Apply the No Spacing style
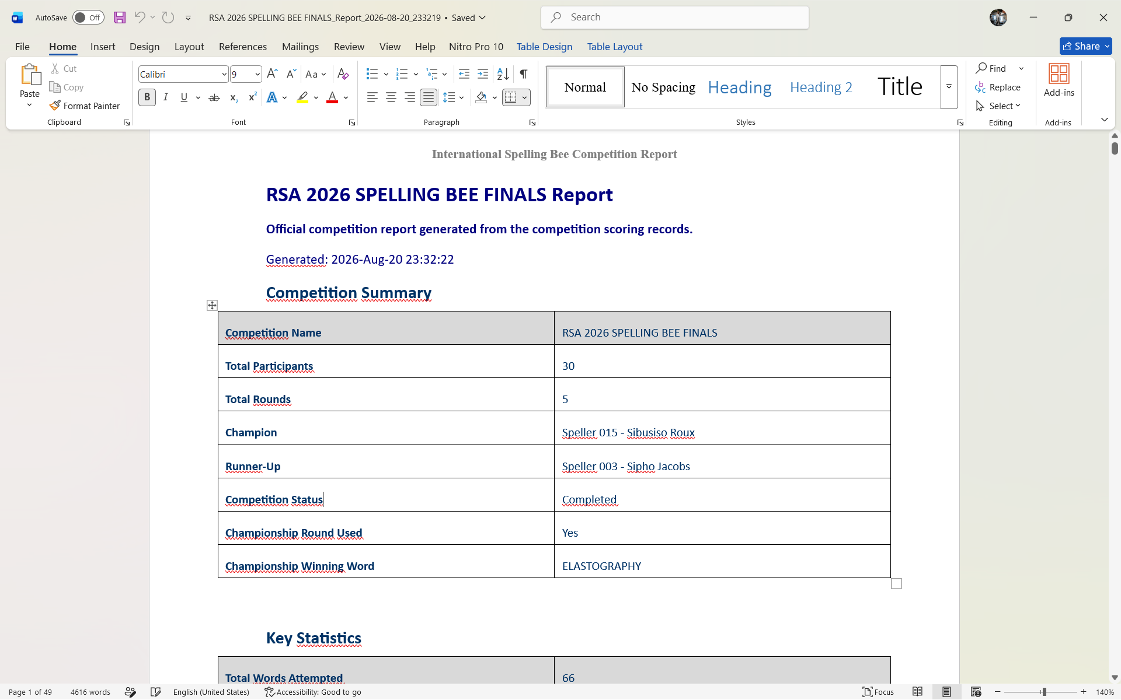 tap(663, 87)
